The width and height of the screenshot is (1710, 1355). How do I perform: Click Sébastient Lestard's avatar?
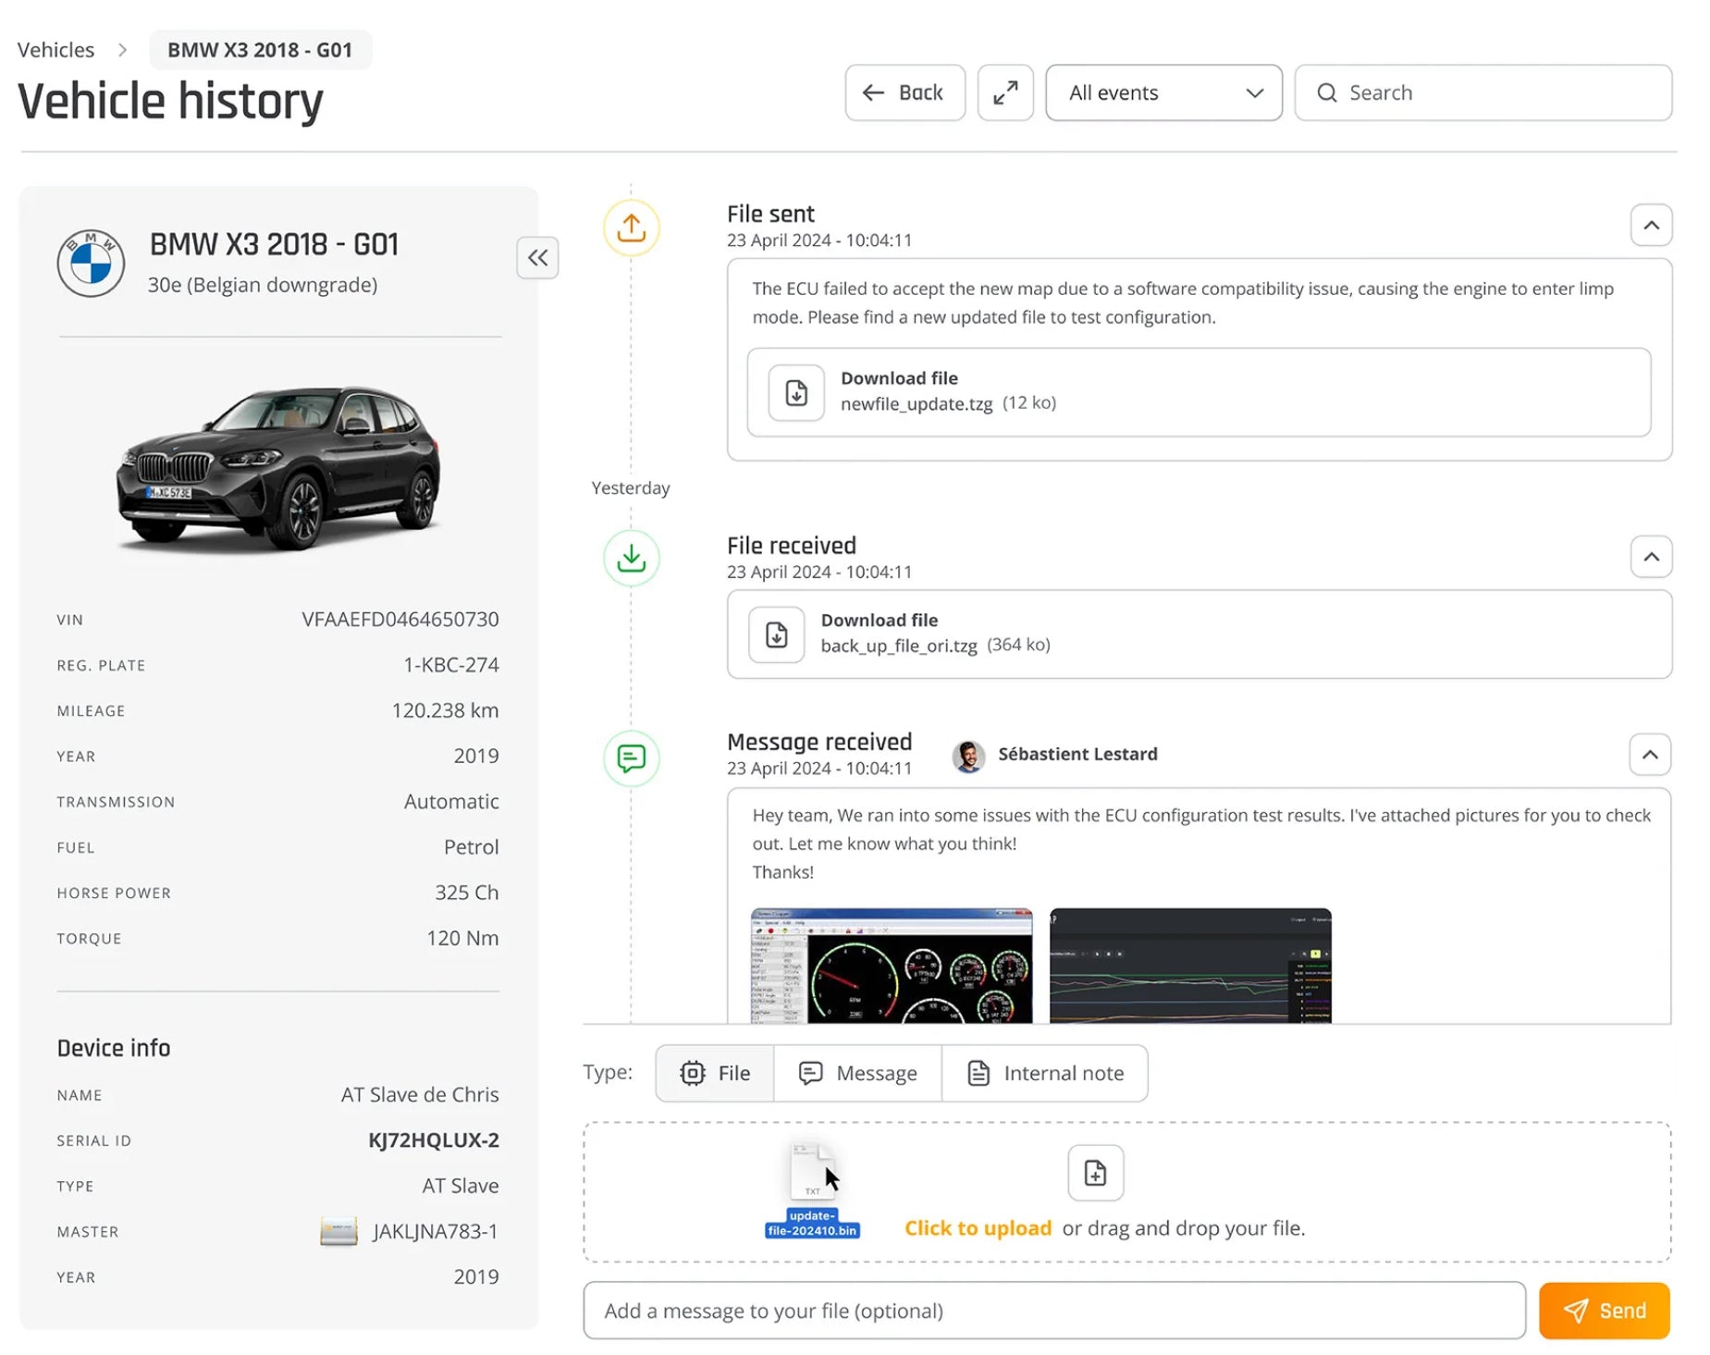[x=968, y=756]
